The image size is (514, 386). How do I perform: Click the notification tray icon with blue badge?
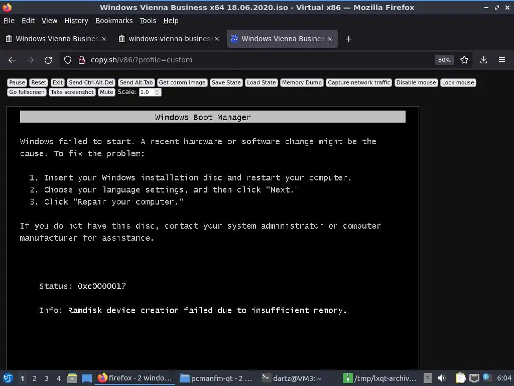pos(487,377)
